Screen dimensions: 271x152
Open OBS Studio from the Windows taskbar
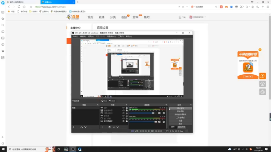click(73, 149)
